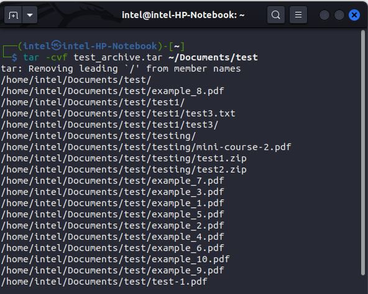Click the window title intel@intel-HP-Notebook
The image size is (368, 294).
point(183,15)
